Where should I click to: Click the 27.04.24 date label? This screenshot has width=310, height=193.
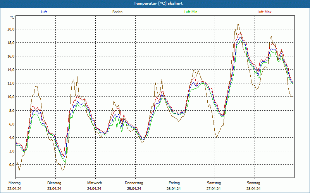click(x=214, y=189)
